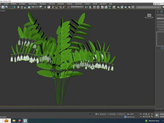Viewport: 164px width, 123px height.
Task: Open Rendered Frame Window icon
Action: [122, 7]
